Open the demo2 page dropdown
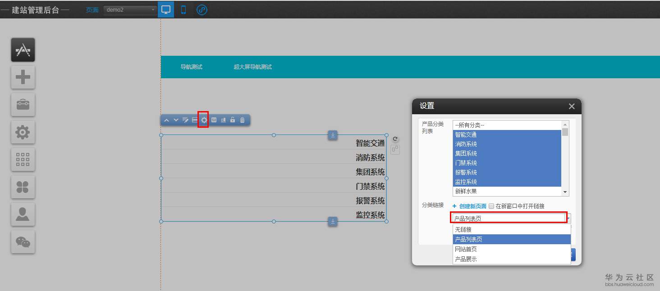The image size is (660, 291). pyautogui.click(x=130, y=10)
